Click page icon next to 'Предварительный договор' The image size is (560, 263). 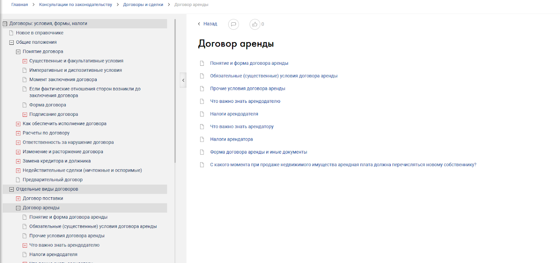coord(18,180)
